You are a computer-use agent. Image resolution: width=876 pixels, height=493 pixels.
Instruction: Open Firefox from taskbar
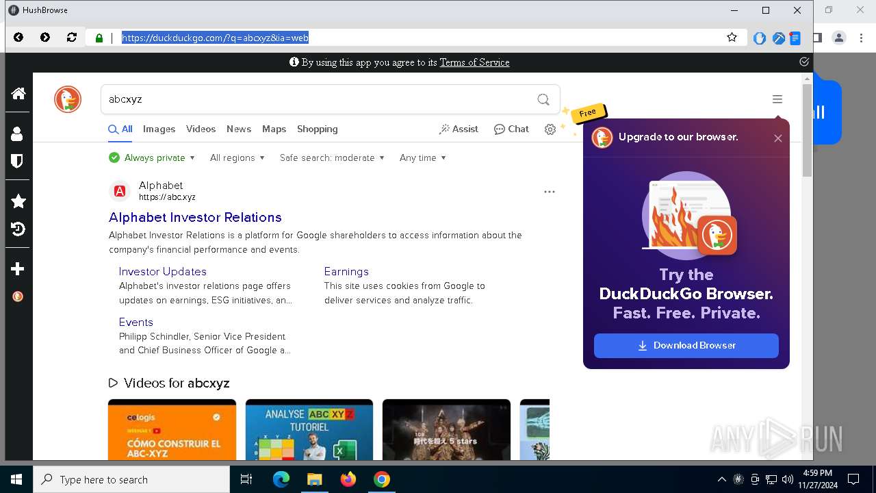(x=348, y=479)
